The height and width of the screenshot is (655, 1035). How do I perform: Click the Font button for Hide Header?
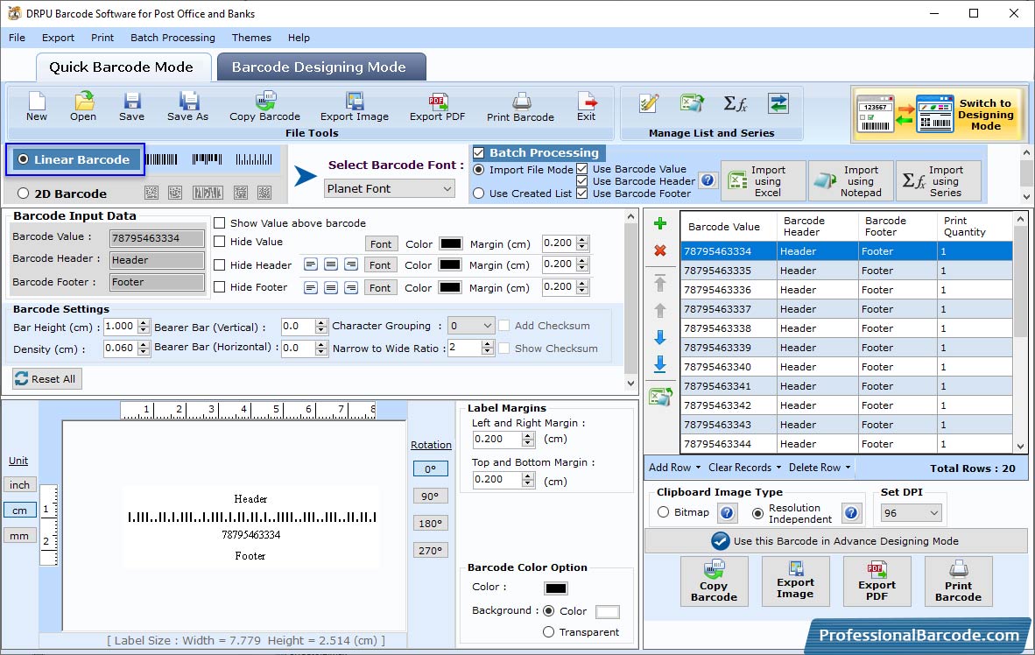pyautogui.click(x=380, y=264)
